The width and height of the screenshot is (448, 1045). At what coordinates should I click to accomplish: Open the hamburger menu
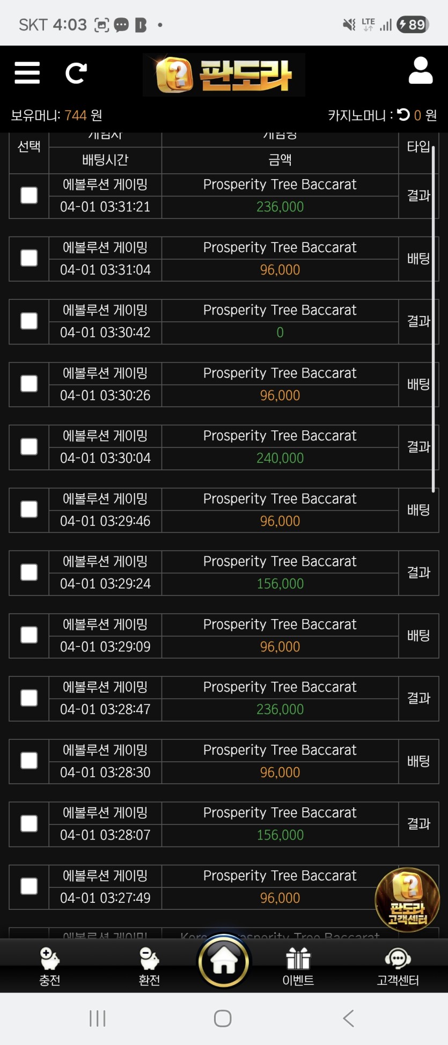[27, 73]
